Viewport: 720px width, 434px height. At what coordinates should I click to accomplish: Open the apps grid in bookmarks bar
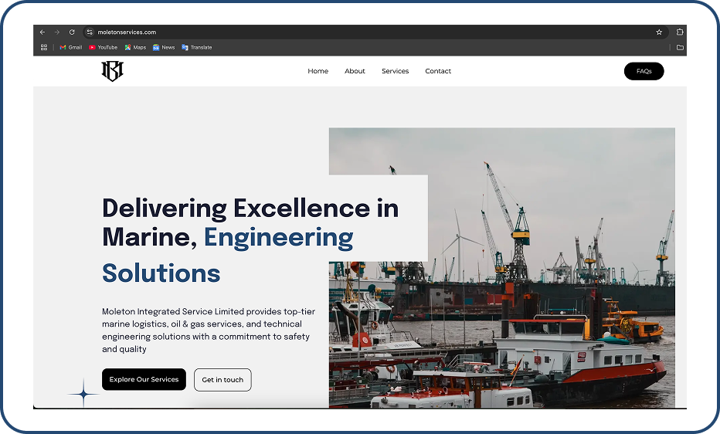click(44, 47)
